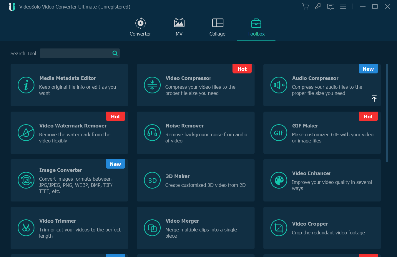Click the feedback message icon

click(331, 6)
